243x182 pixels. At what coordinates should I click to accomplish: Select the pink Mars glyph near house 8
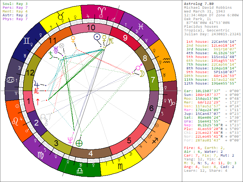134,69
